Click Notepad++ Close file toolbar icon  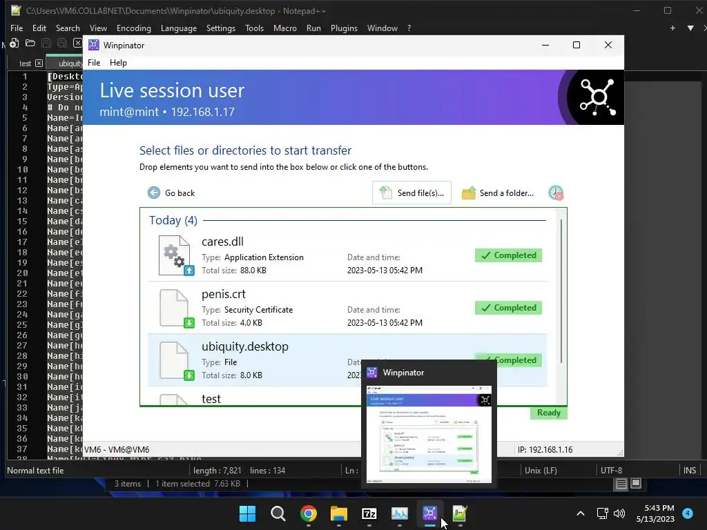coord(77,43)
